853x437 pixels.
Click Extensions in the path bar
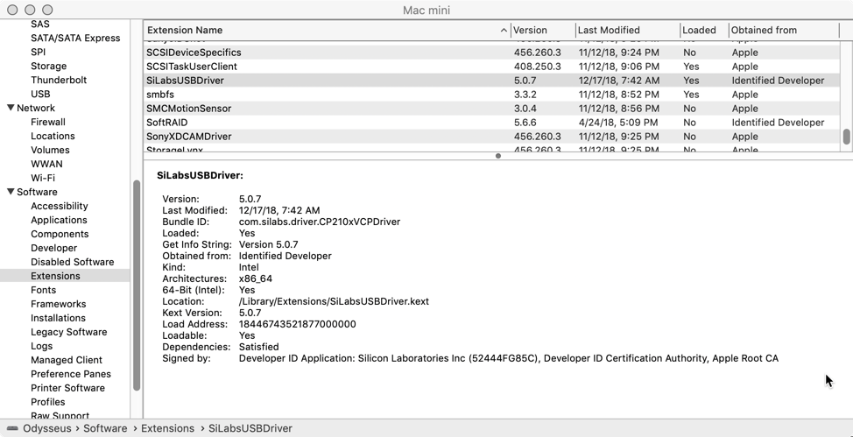coord(167,428)
